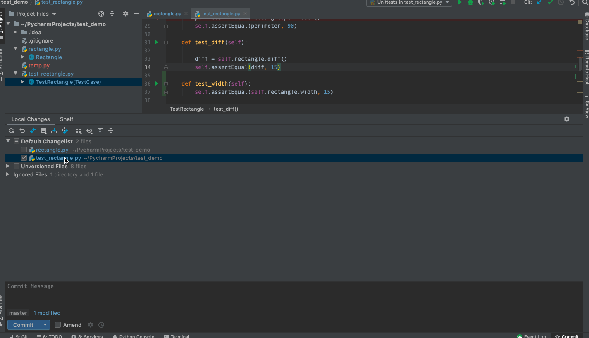Expand the TestRectangle(TestCase) node
The image size is (589, 338).
click(23, 82)
